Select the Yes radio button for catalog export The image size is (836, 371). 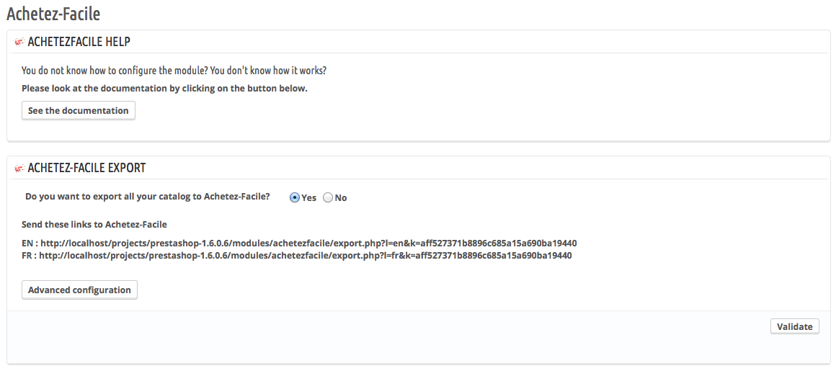coord(294,198)
